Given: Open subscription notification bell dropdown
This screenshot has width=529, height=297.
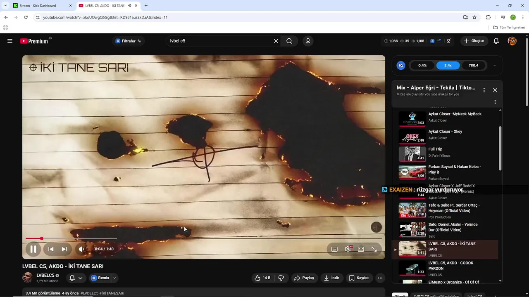Looking at the screenshot, I should 76,278.
